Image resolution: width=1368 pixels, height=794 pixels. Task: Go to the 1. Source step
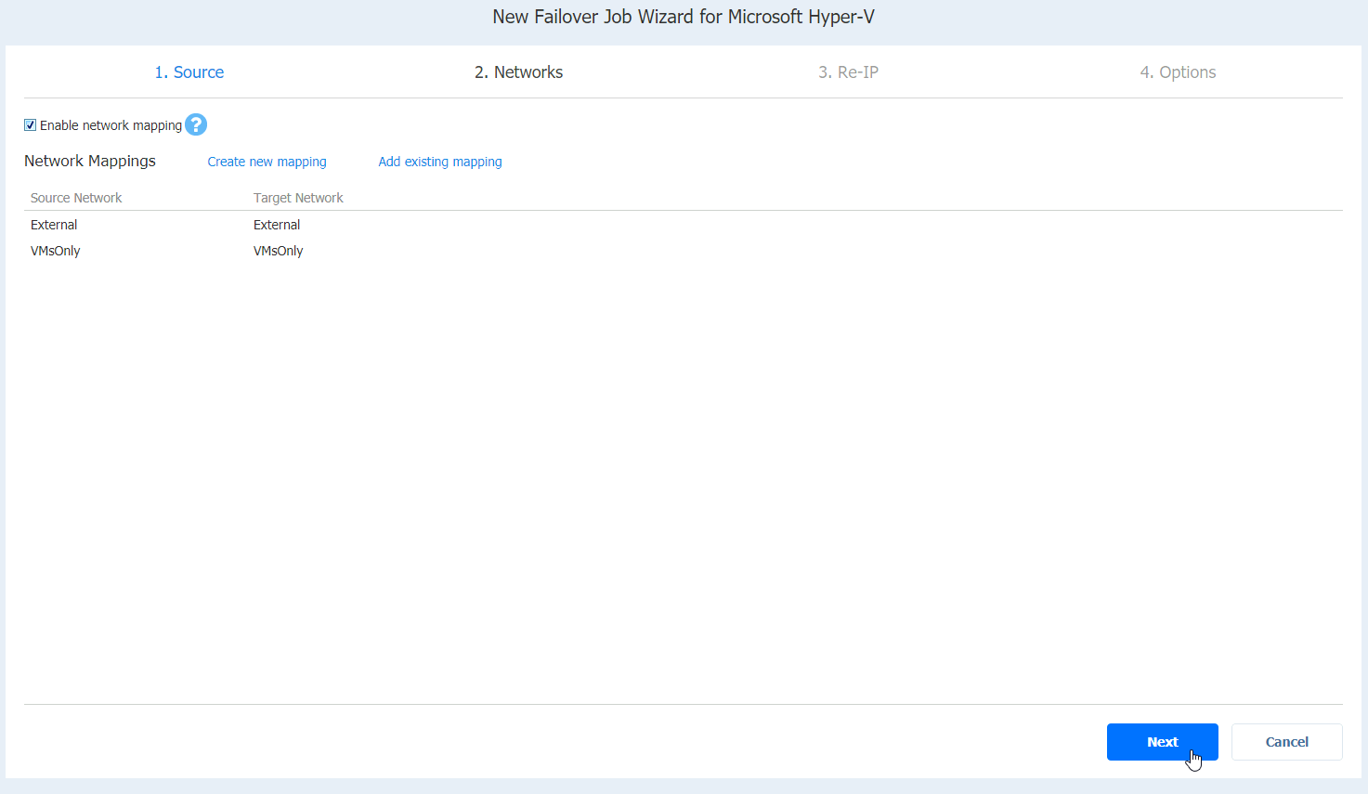189,72
